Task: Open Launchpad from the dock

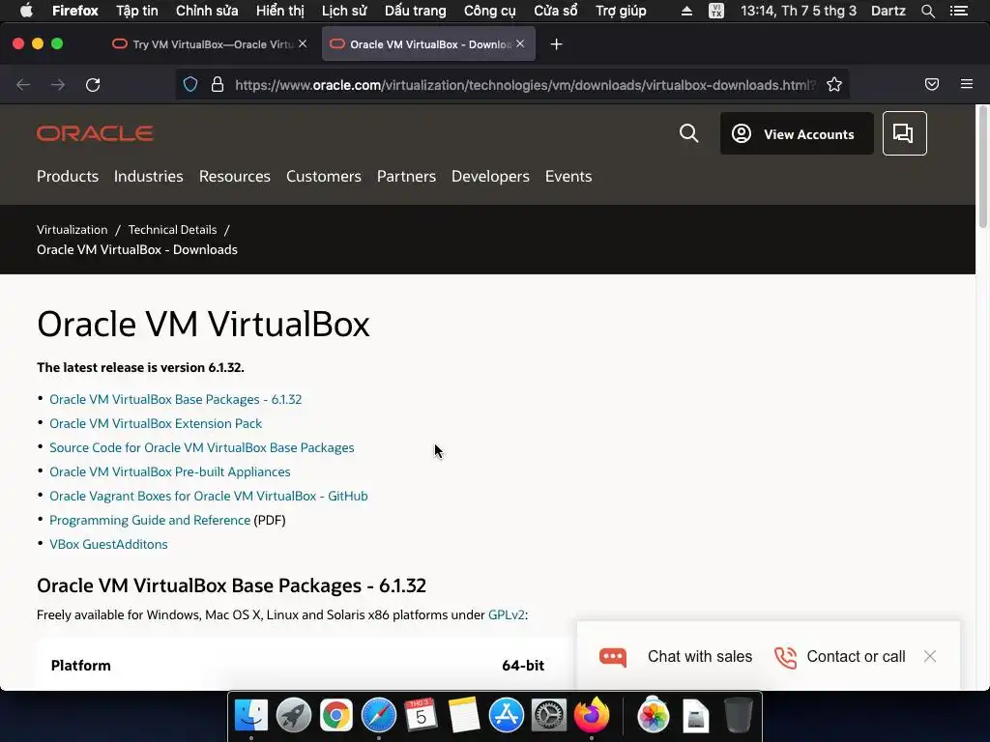Action: [294, 716]
